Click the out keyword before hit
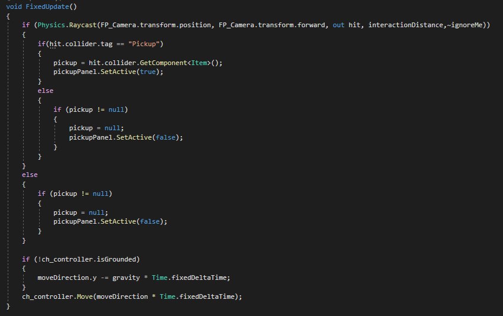Viewport: 503px width, 316px height. (x=338, y=25)
